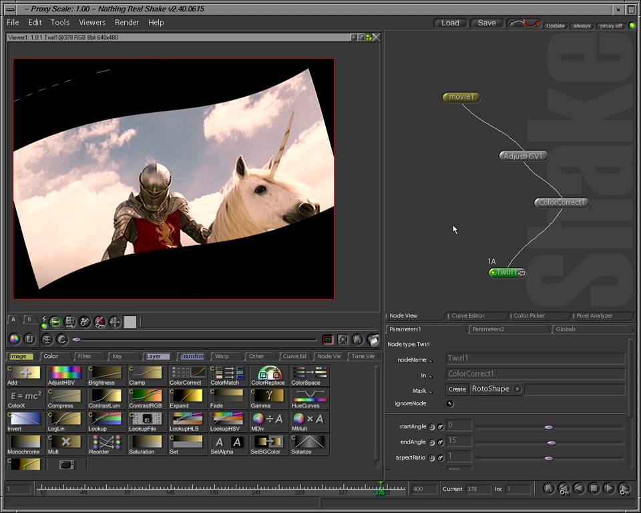Expand the nodeName parameter options
The image size is (641, 513).
coord(431,361)
